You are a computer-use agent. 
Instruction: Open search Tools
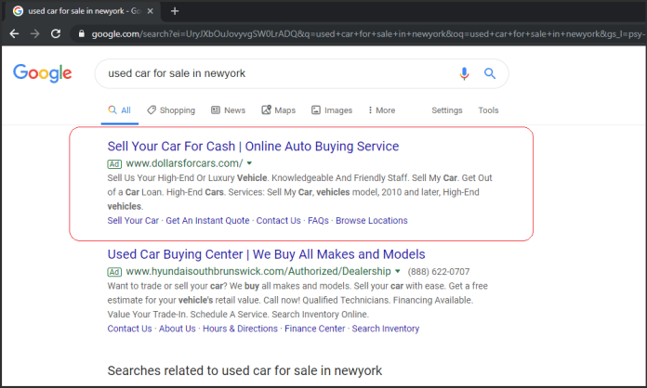pyautogui.click(x=489, y=110)
